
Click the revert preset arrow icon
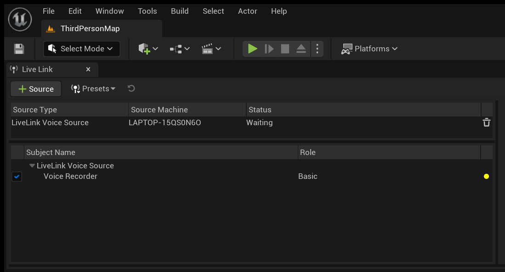click(x=131, y=88)
